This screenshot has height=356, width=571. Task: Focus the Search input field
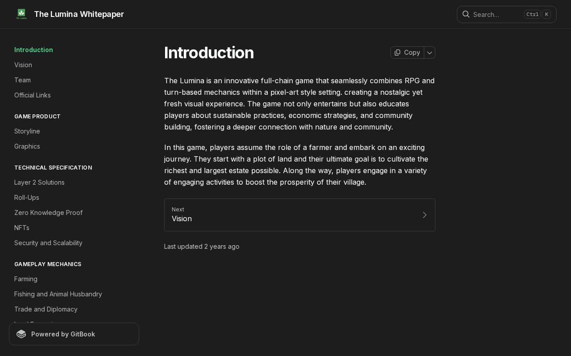pyautogui.click(x=507, y=14)
